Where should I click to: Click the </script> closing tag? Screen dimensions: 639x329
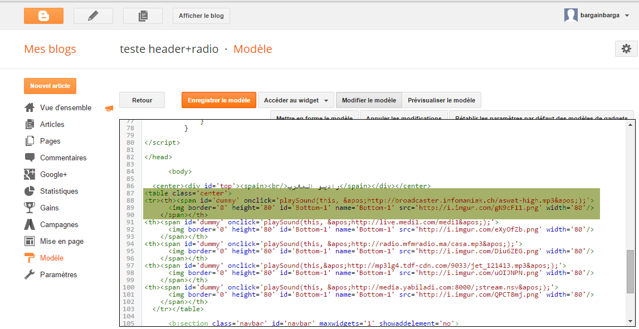point(162,143)
